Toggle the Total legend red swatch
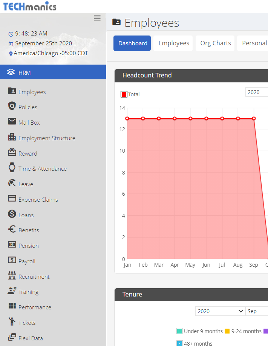This screenshot has width=268, height=346. [124, 94]
